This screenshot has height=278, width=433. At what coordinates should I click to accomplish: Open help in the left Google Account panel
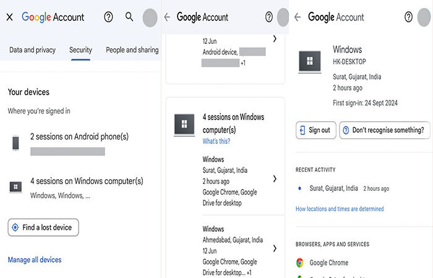pos(108,17)
